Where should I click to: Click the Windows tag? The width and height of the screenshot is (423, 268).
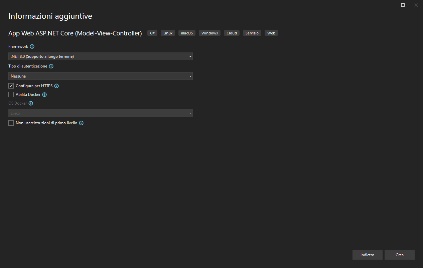coord(209,33)
